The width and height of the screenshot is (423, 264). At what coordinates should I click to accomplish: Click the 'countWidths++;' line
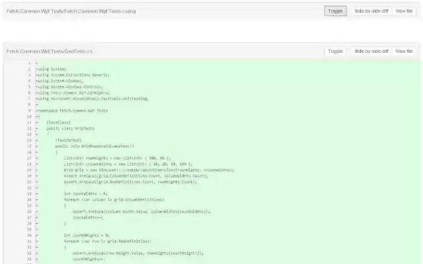88,217
